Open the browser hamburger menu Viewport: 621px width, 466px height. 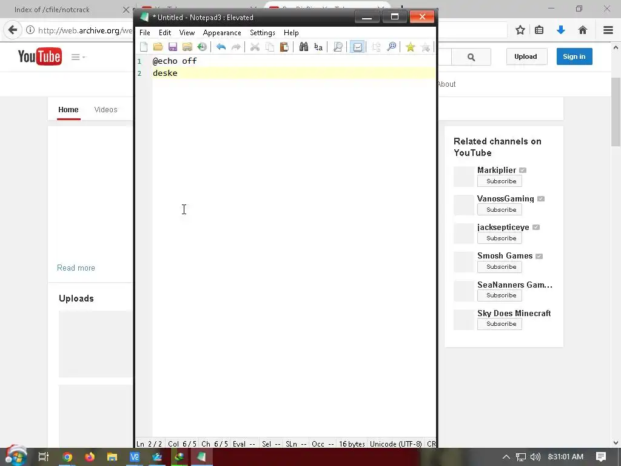pos(608,30)
